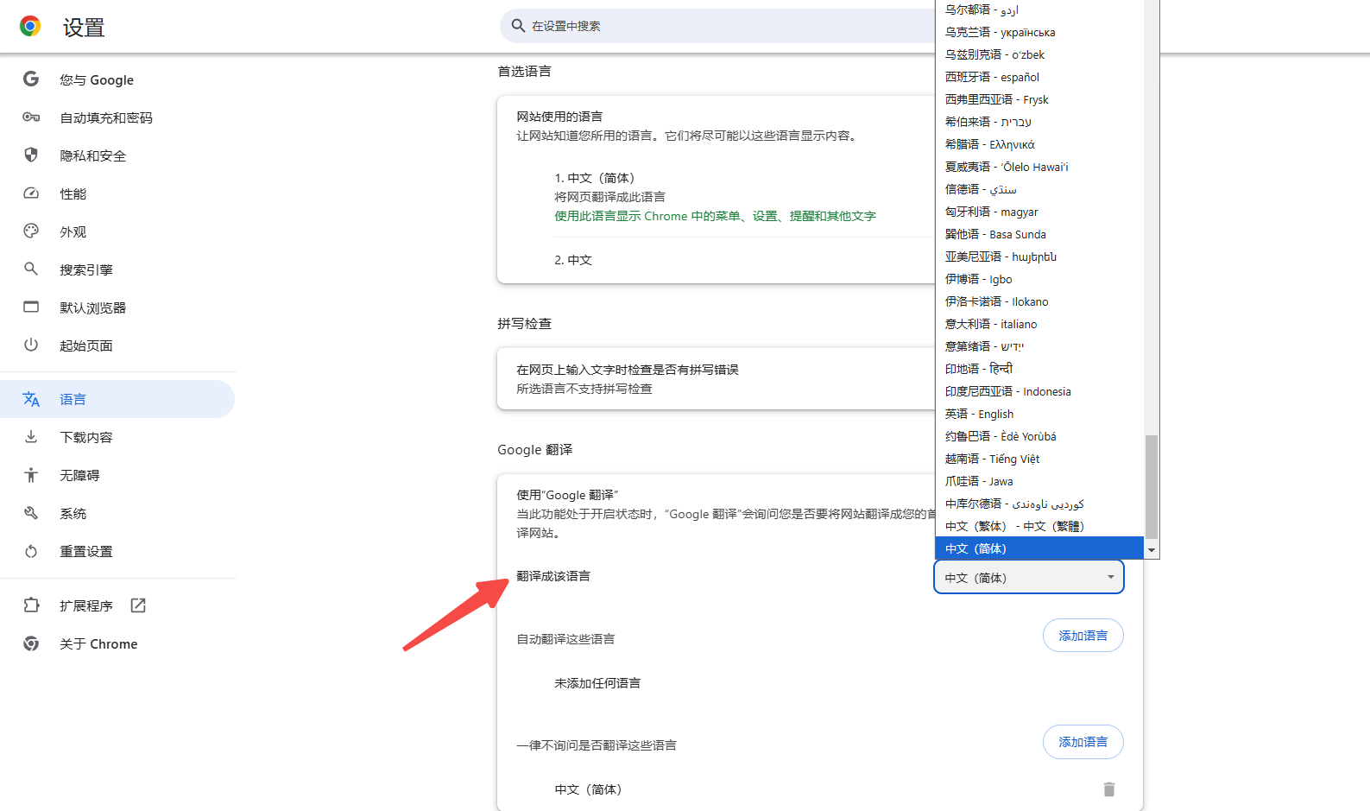Click the reset settings icon
The width and height of the screenshot is (1370, 811).
click(x=31, y=551)
